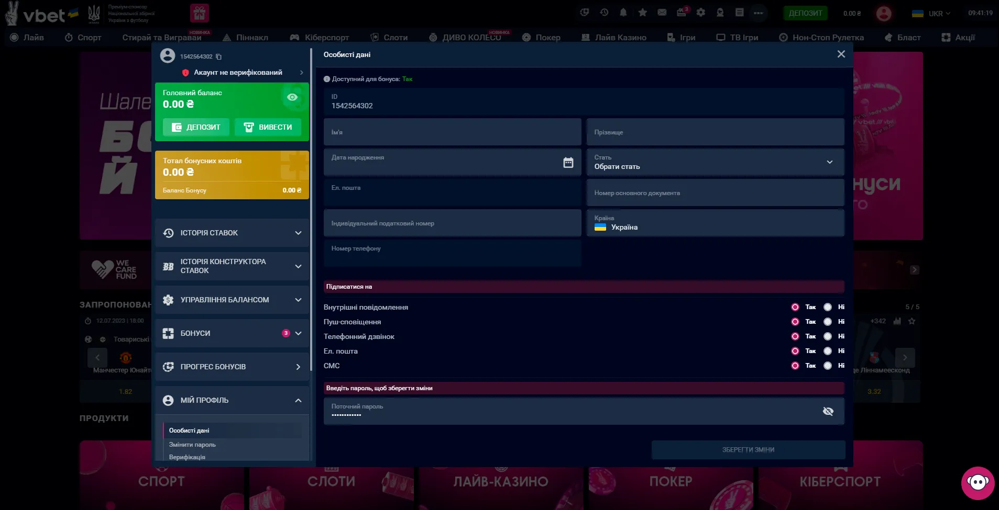
Task: Open the betslip list icon in header
Action: 740,13
